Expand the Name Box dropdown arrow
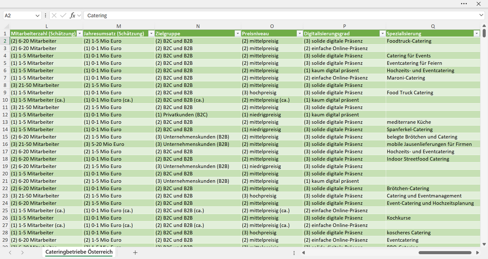Image resolution: width=488 pixels, height=259 pixels. pyautogui.click(x=37, y=16)
